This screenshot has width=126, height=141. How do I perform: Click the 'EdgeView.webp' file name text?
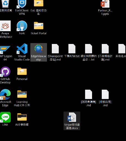point(39,58)
